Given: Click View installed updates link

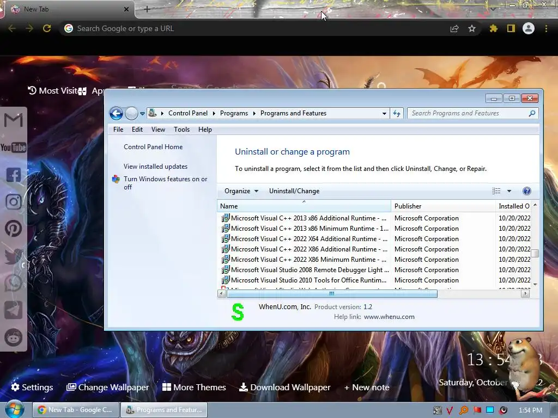Looking at the screenshot, I should tap(155, 167).
